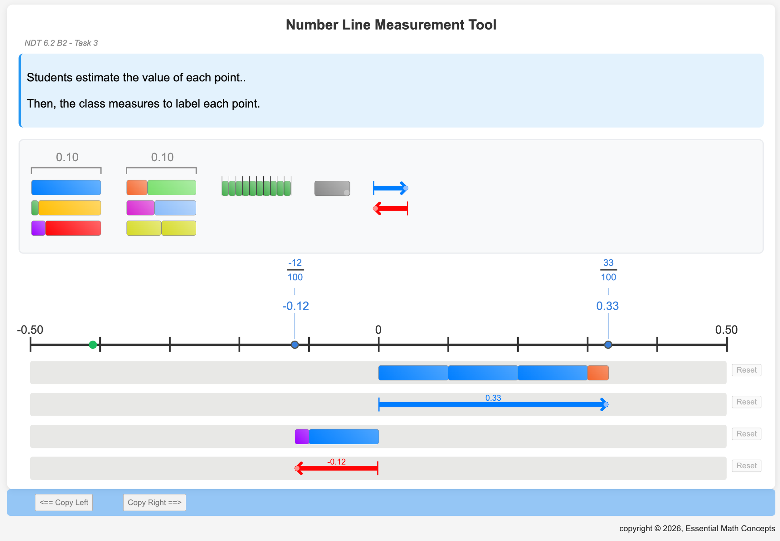Reset the first measurement track
Screen dimensions: 780x541
[746, 370]
